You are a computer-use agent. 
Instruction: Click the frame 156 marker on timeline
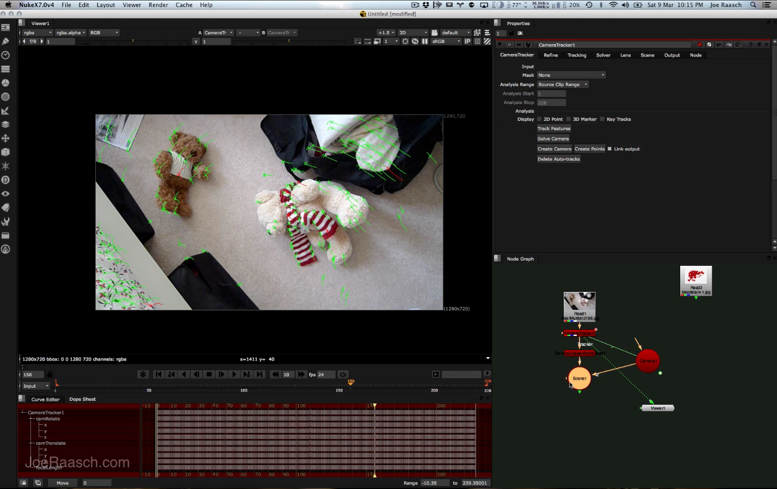point(351,383)
